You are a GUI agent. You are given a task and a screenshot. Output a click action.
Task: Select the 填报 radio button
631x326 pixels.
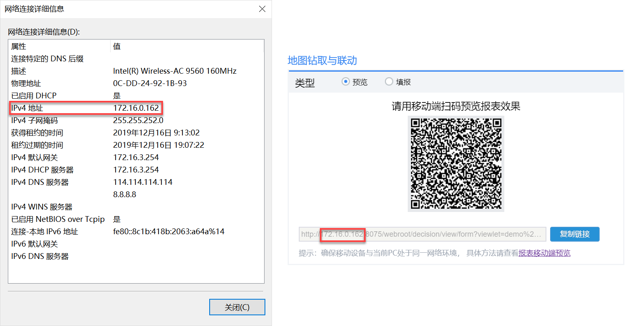tap(389, 81)
